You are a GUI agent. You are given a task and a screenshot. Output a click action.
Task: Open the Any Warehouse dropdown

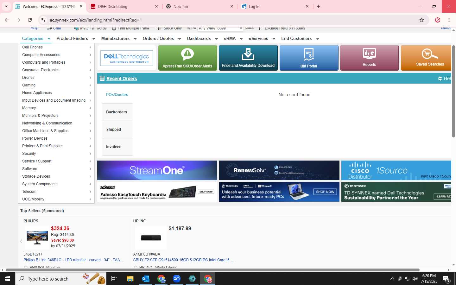click(x=220, y=28)
